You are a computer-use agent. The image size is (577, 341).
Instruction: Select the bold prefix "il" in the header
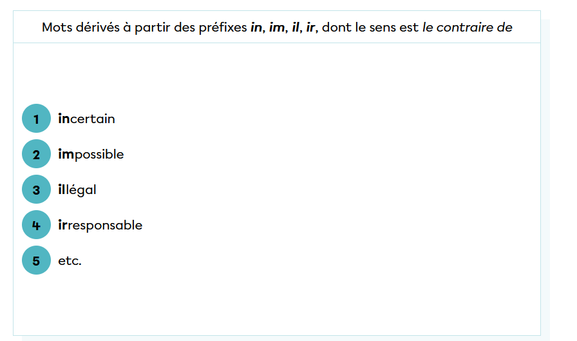click(x=296, y=28)
